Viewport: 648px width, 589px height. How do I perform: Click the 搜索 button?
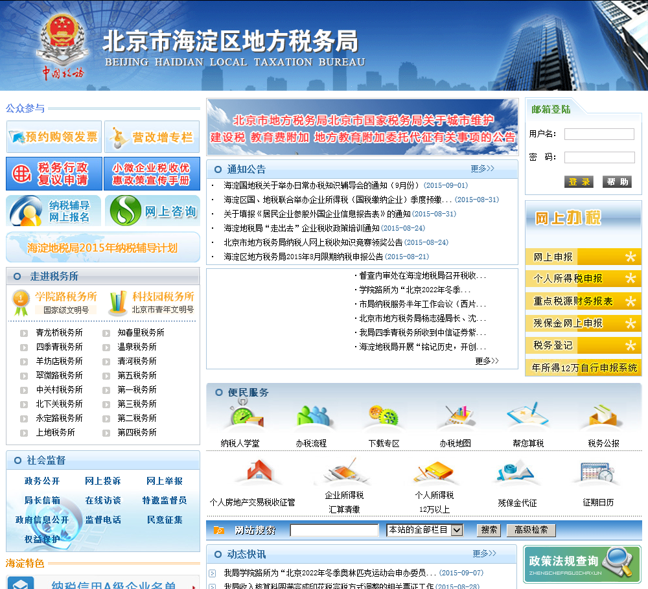[x=489, y=530]
